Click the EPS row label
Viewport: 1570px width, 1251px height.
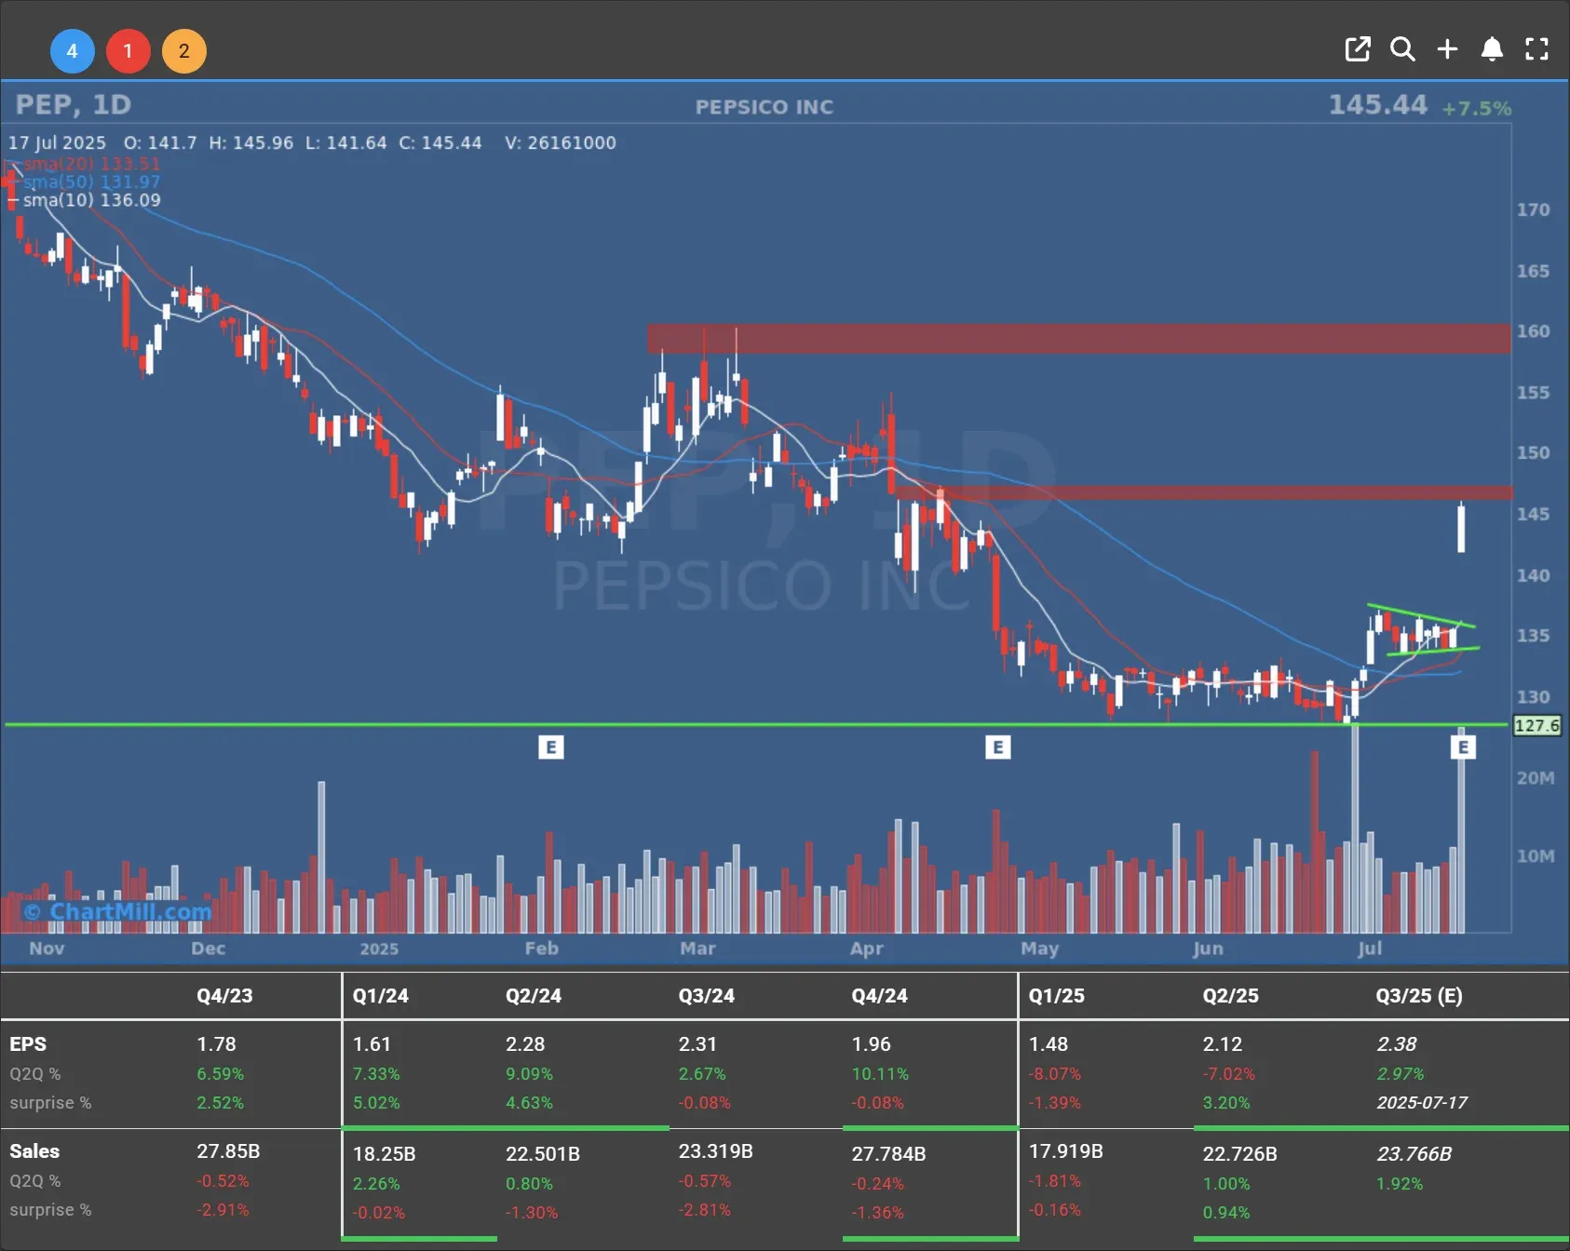point(28,1044)
